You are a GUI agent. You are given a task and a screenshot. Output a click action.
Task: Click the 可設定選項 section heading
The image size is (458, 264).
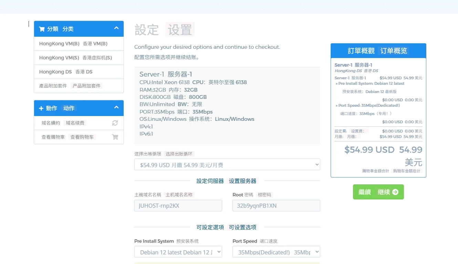[210, 227]
